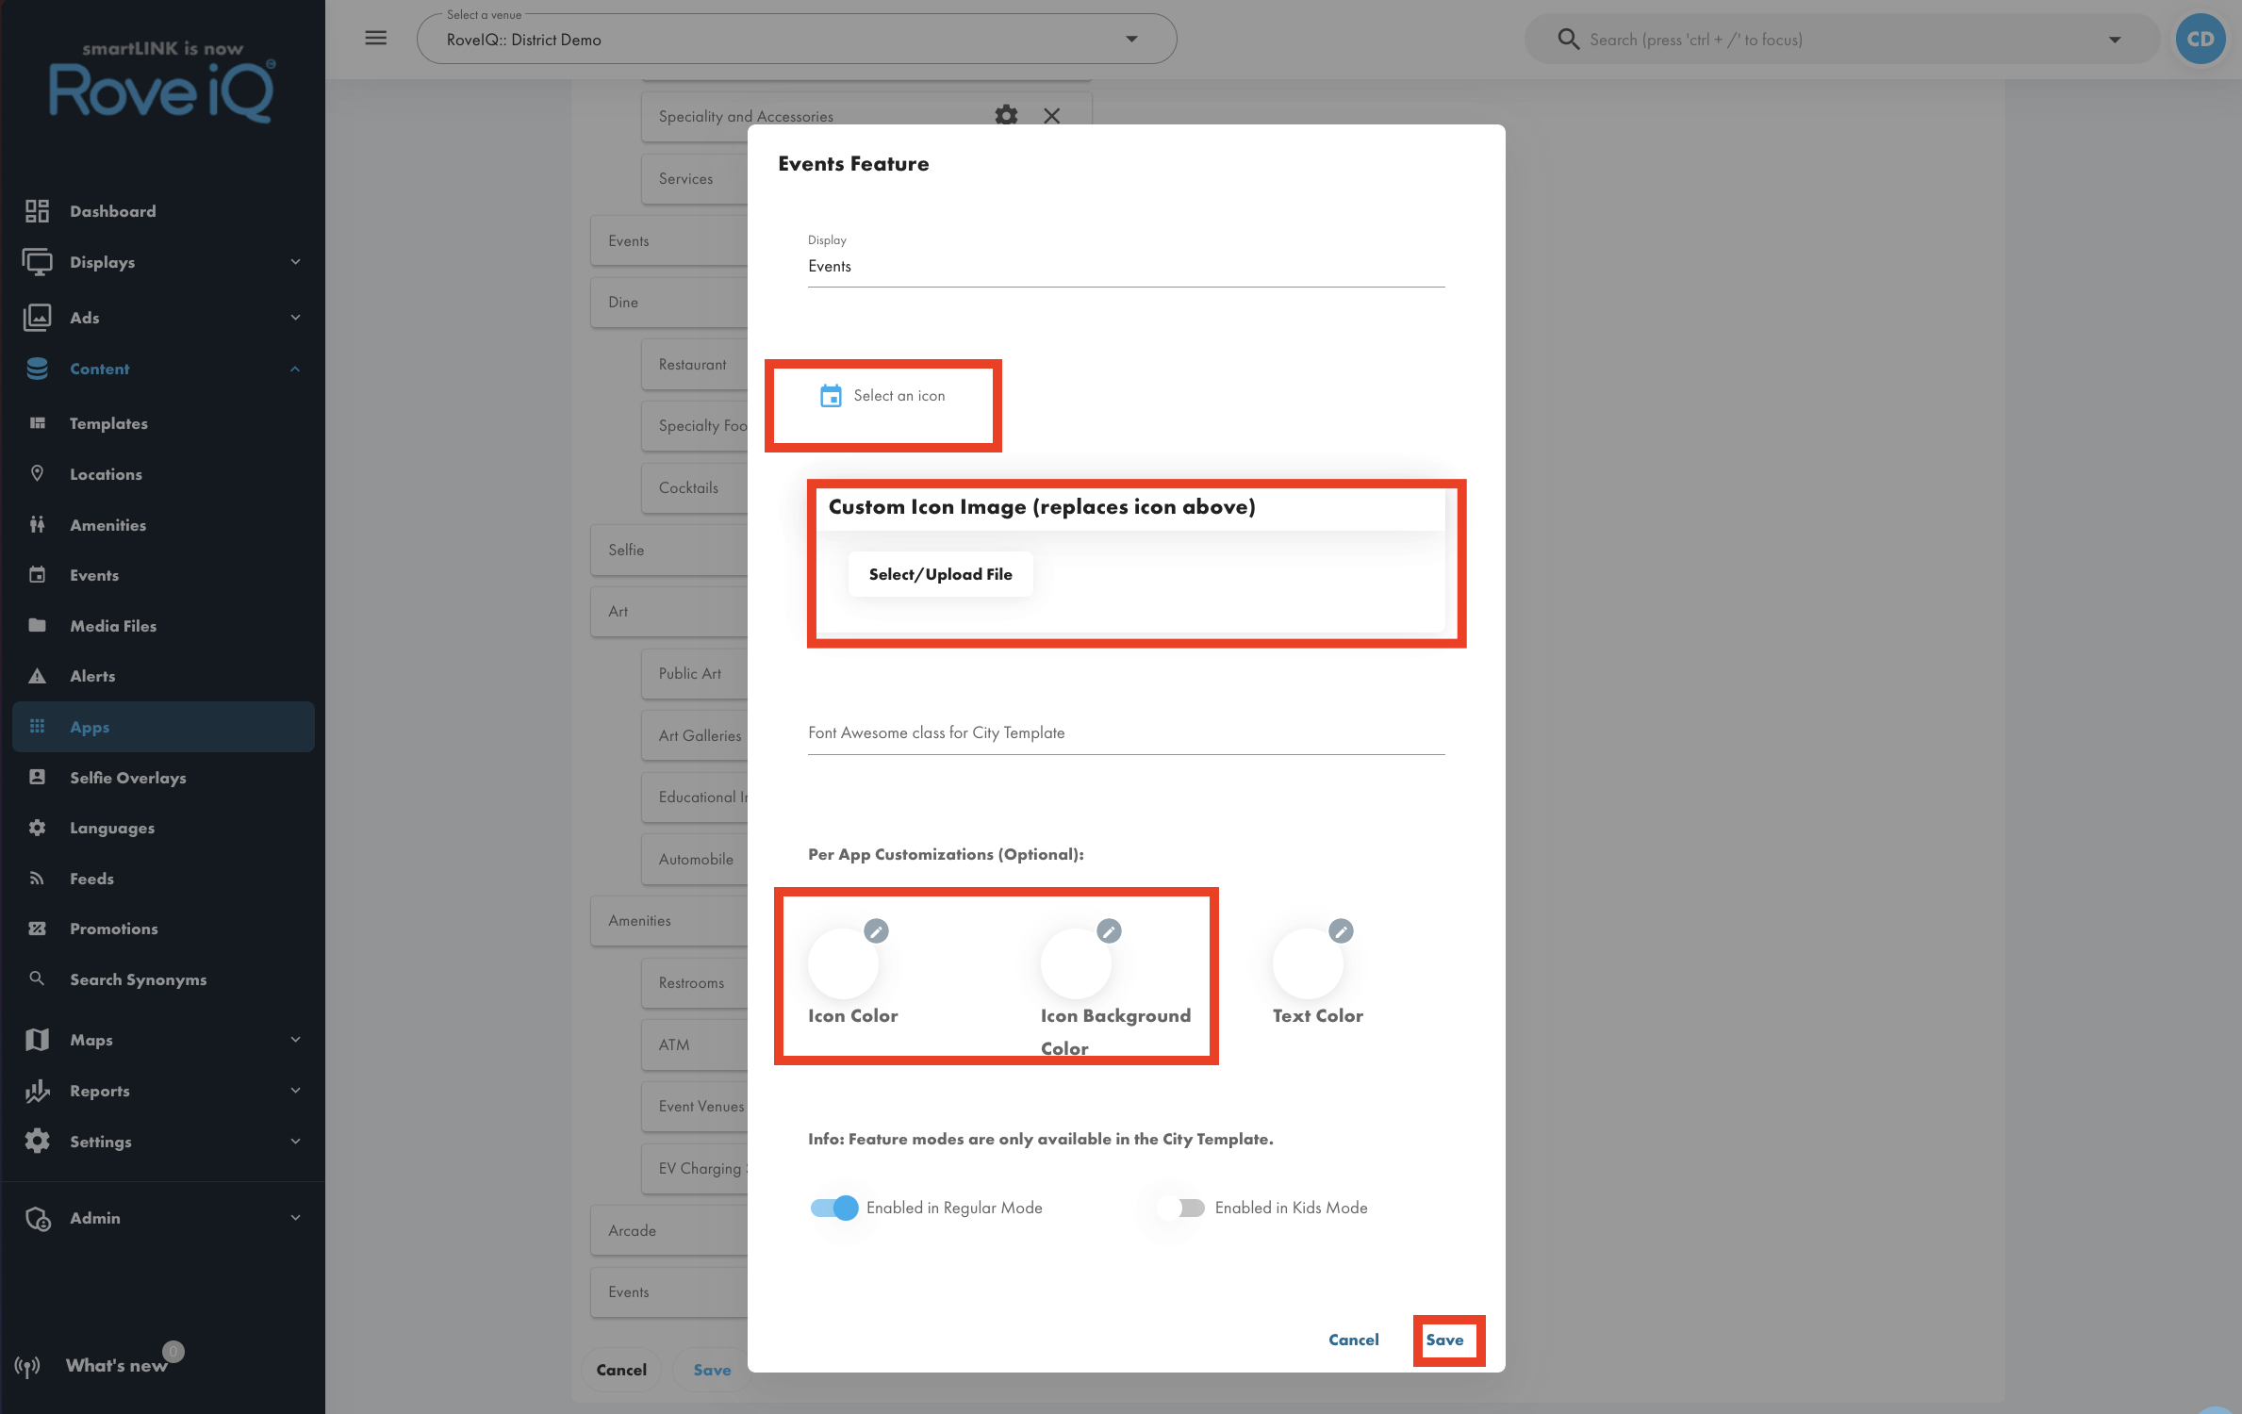
Task: Open Promotions in the sidebar
Action: pos(163,929)
